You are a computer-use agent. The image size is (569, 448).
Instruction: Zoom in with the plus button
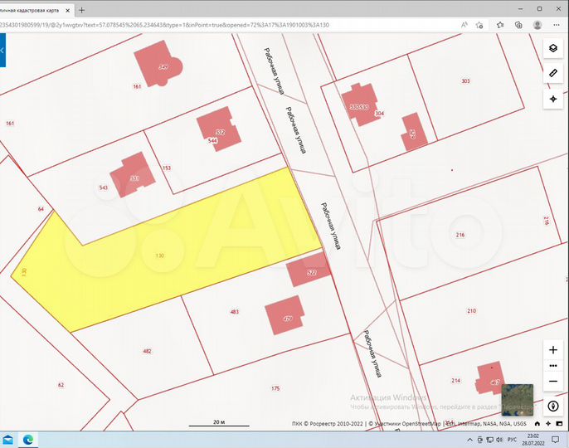click(552, 350)
